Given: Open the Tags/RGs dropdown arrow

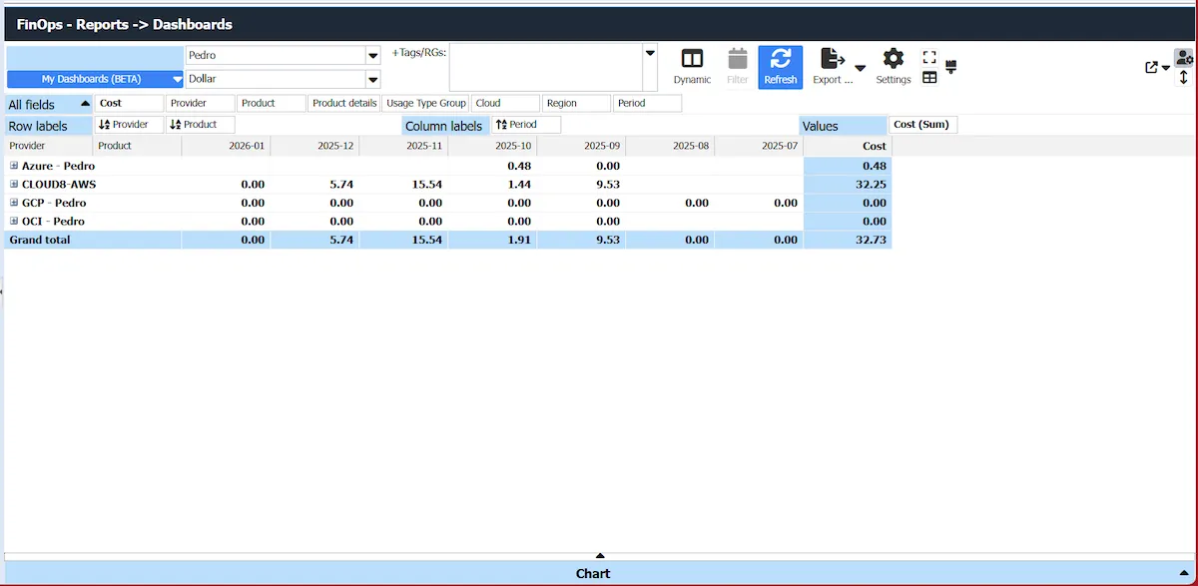Looking at the screenshot, I should point(650,53).
